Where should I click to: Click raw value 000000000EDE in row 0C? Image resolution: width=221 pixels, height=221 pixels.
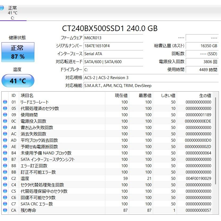point(198,121)
